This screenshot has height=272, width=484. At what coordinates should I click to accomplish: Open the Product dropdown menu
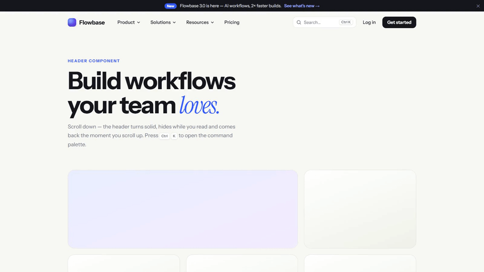[129, 22]
